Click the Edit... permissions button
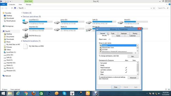 click(x=133, y=56)
